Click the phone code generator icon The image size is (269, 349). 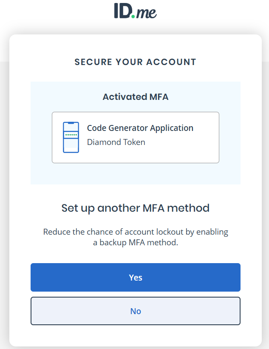coord(71,137)
